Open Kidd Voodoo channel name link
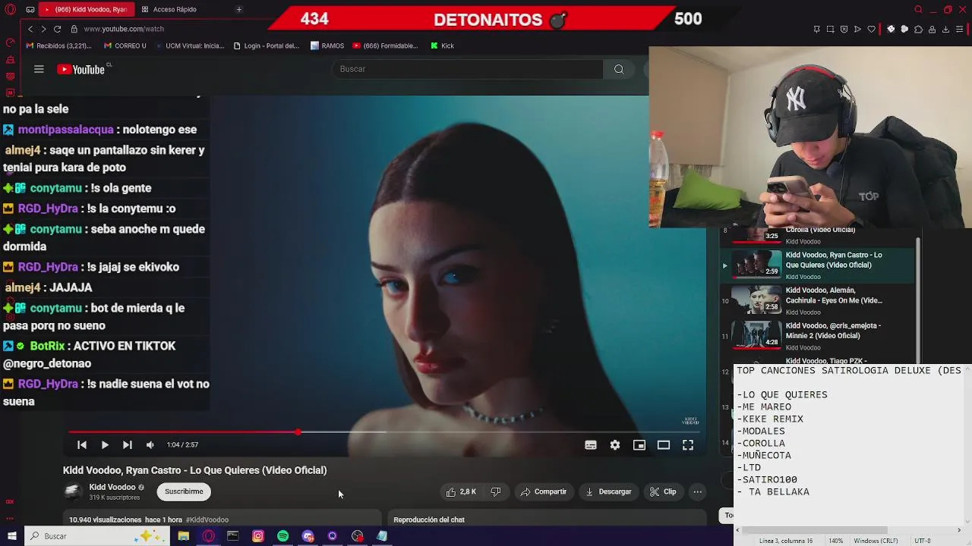 pyautogui.click(x=112, y=487)
